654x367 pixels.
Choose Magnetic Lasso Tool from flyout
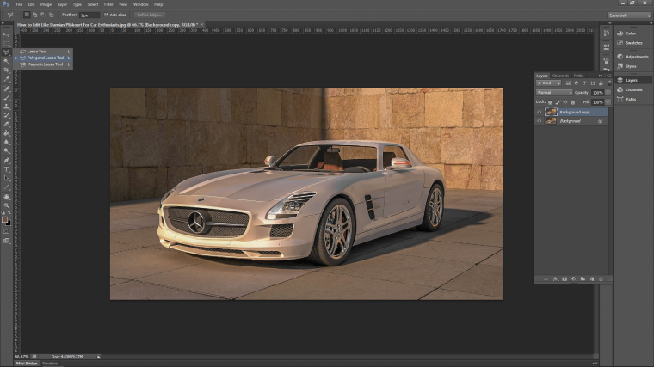43,64
